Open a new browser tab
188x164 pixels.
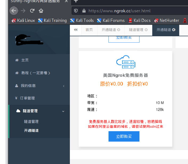tap(76, 1)
